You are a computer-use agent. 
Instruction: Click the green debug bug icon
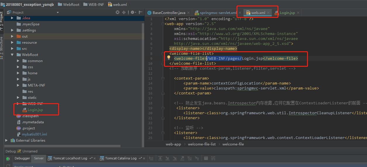coord(8,158)
